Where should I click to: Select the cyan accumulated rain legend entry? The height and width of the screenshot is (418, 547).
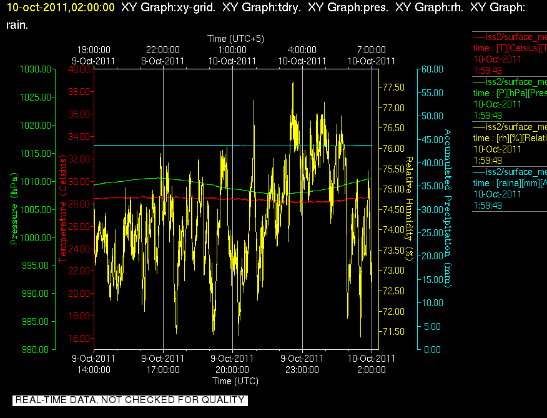510,189
